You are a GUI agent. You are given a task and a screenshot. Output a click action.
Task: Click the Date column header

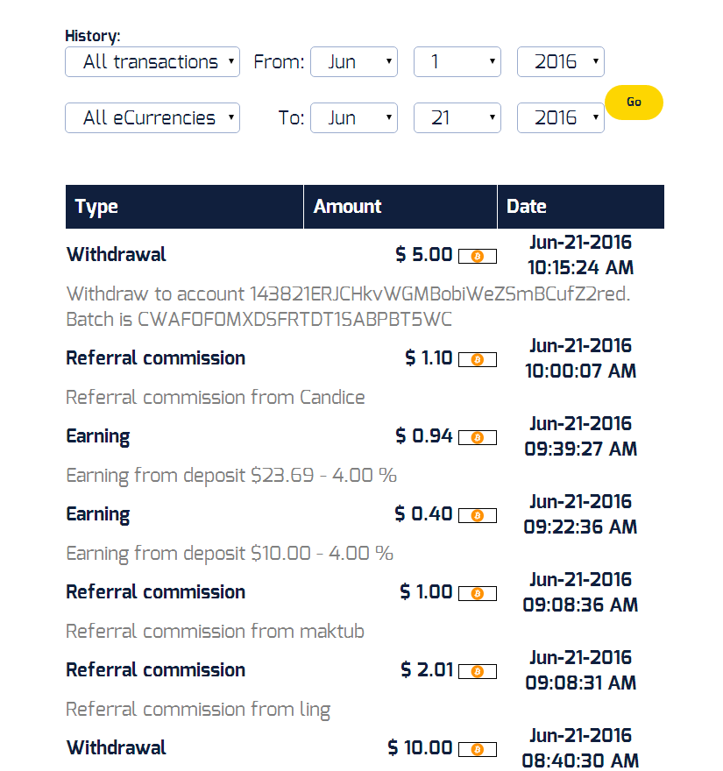point(581,207)
